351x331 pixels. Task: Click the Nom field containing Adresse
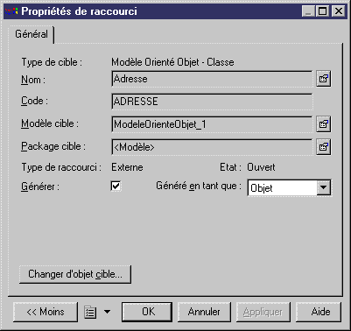tap(212, 79)
